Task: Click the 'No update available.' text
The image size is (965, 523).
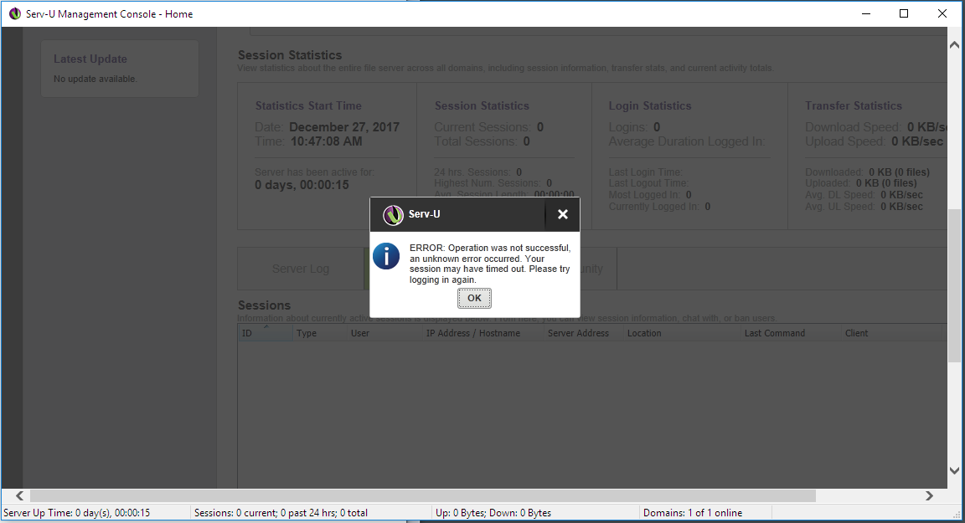Action: point(95,79)
